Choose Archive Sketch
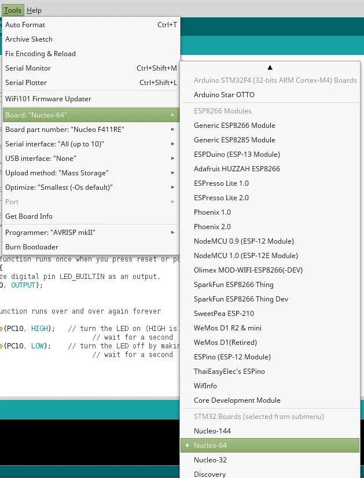This screenshot has width=364, height=478. pyautogui.click(x=91, y=39)
